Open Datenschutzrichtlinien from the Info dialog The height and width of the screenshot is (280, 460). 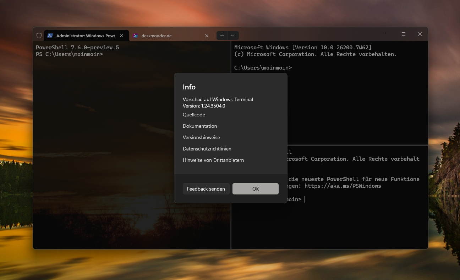click(207, 149)
